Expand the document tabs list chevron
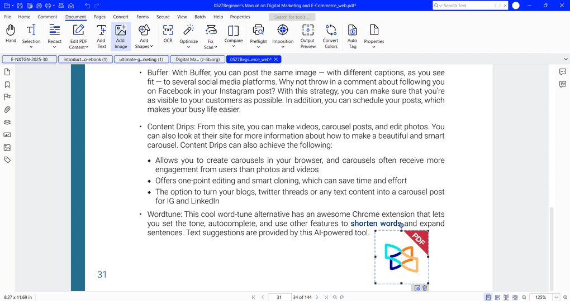 click(x=566, y=59)
